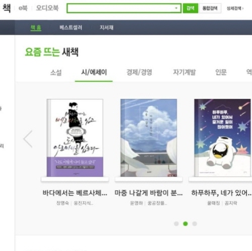This screenshot has width=252, height=251.
Task: Open the 오디오북 link in header
Action: pyautogui.click(x=47, y=8)
